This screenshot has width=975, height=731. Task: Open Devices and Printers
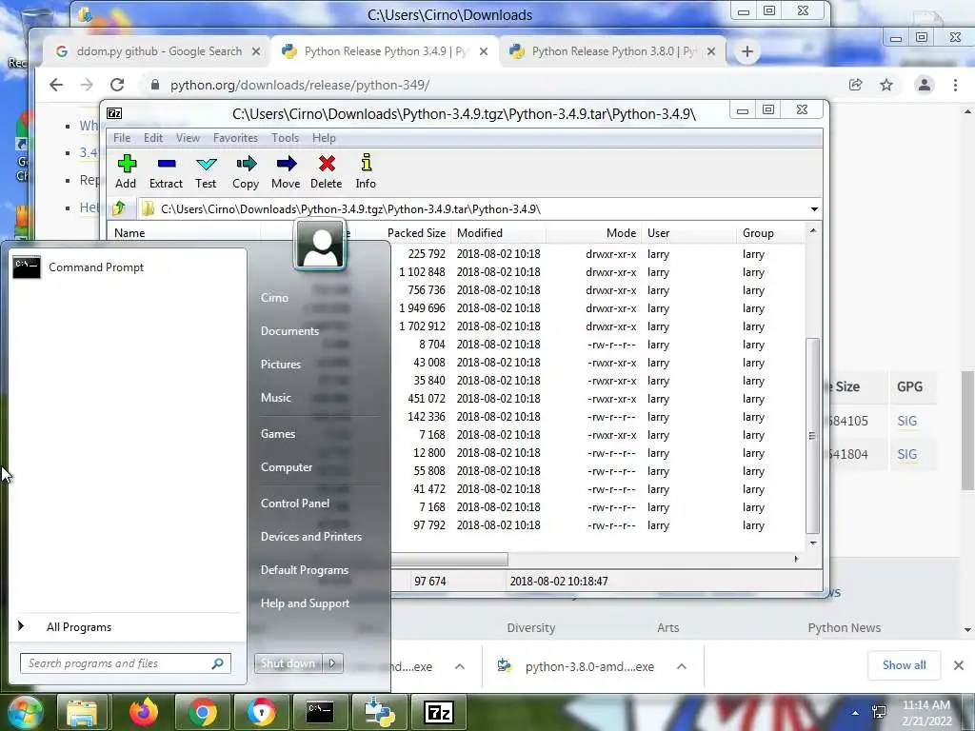pyautogui.click(x=311, y=537)
